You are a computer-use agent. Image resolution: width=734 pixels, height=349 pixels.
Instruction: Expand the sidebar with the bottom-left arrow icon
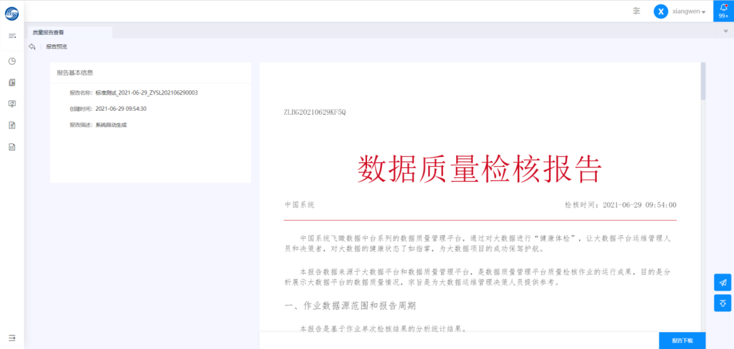click(12, 337)
